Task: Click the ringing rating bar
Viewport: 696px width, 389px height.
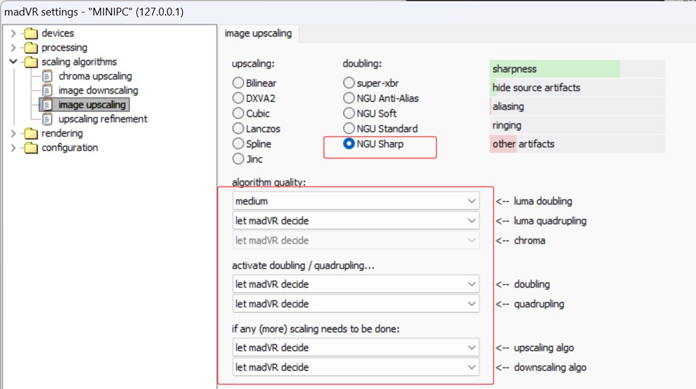Action: click(577, 125)
